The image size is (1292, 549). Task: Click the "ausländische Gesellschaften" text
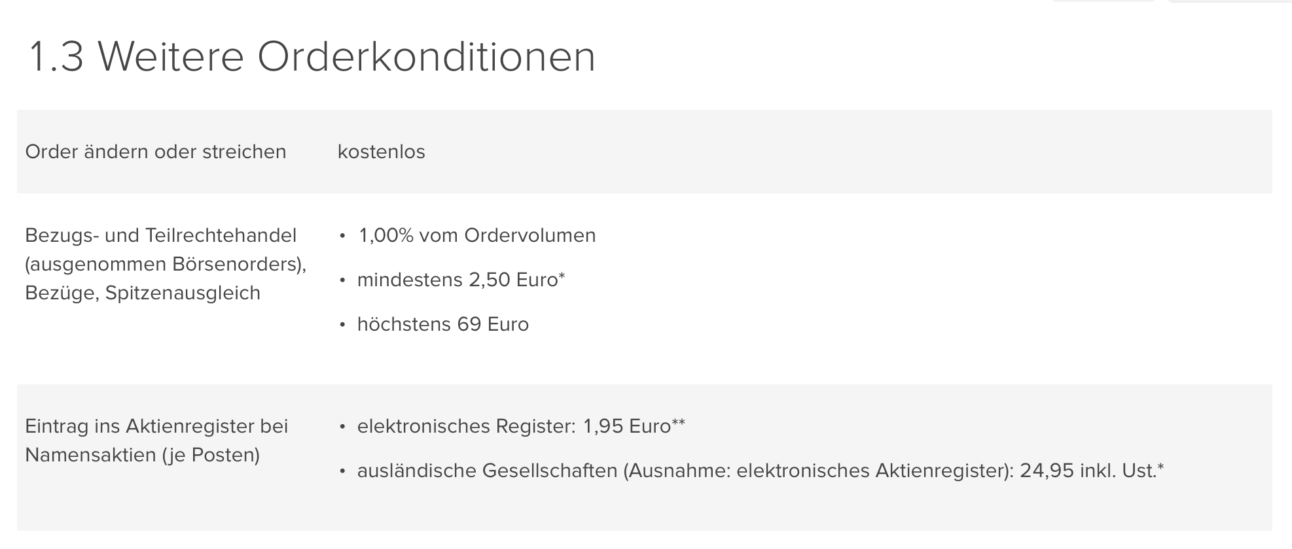click(x=487, y=471)
